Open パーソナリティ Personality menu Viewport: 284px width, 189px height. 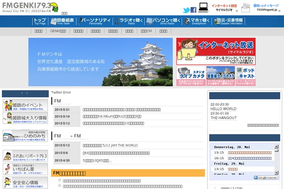pos(95,21)
